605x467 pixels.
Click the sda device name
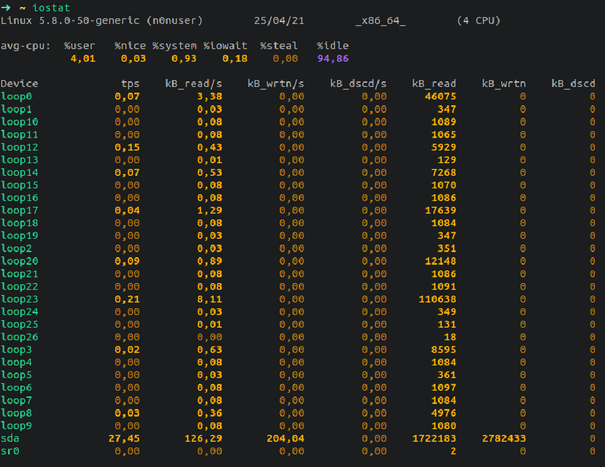[10, 438]
